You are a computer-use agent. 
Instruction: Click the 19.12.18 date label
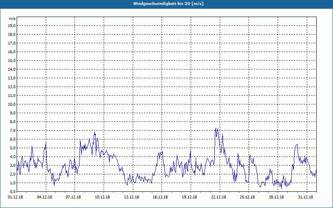(x=189, y=197)
